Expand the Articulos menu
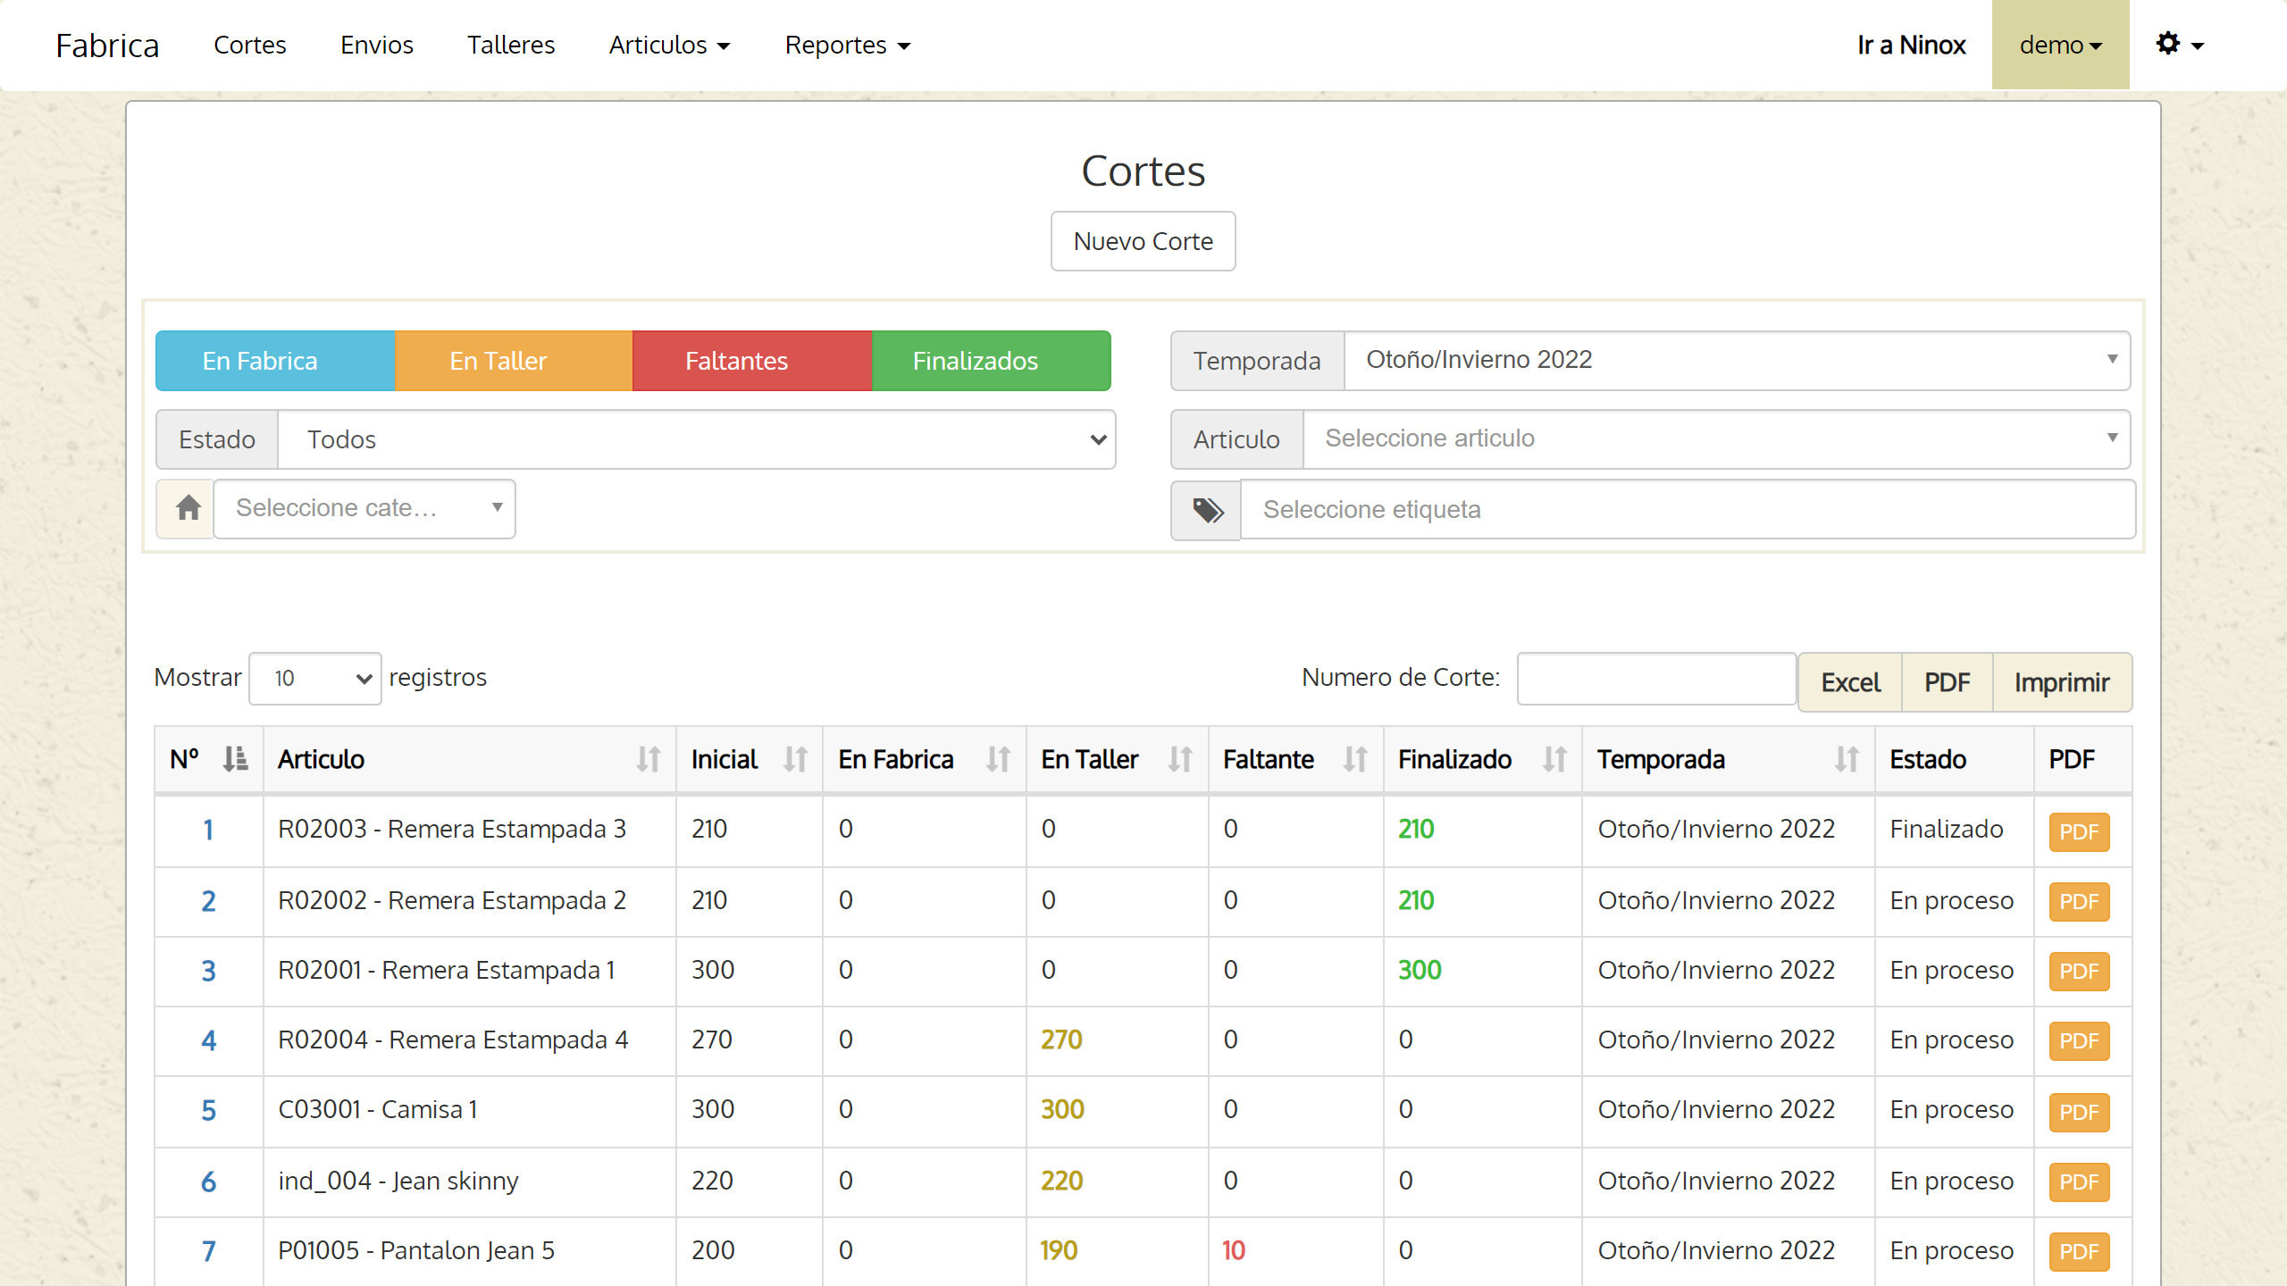 [x=669, y=45]
